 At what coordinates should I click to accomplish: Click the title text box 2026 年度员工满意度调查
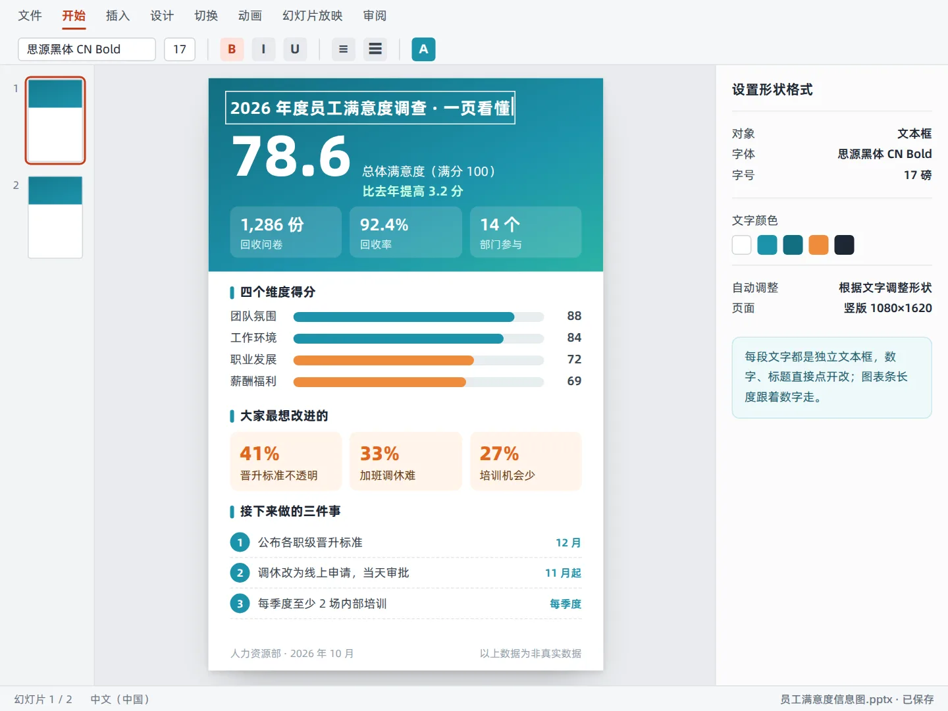(x=370, y=108)
